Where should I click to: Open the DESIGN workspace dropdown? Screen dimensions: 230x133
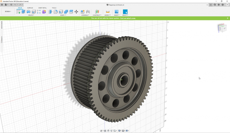8,11
